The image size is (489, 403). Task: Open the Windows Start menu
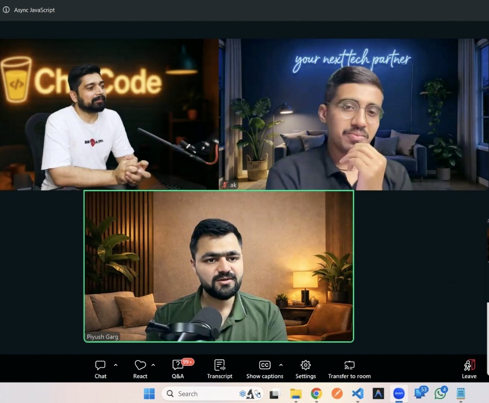[149, 394]
